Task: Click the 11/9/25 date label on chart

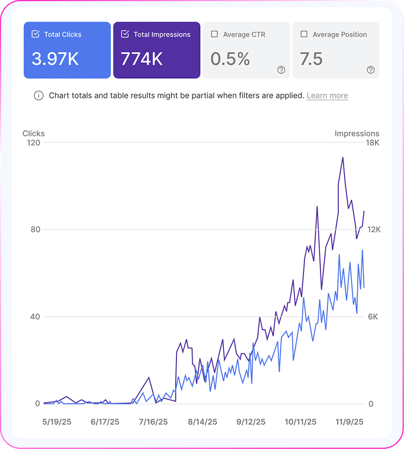Action: [x=349, y=422]
